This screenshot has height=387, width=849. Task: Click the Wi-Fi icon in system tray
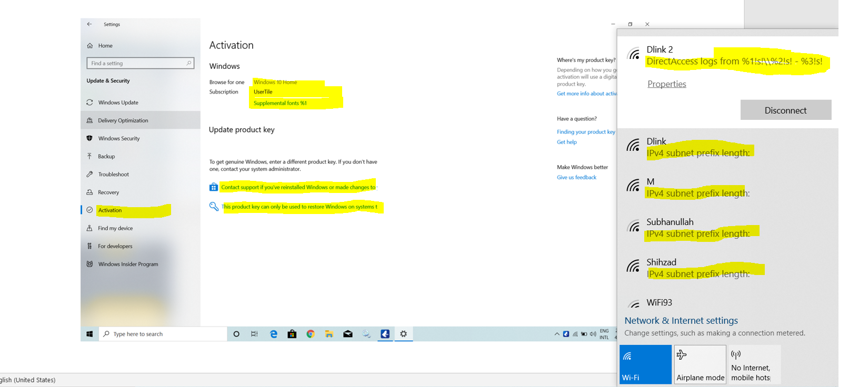[575, 334]
